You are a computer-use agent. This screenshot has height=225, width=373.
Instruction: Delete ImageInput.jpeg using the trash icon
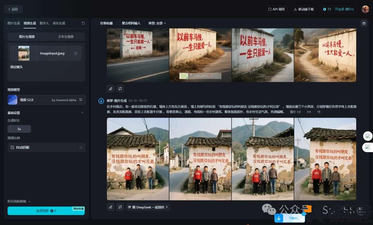75,53
